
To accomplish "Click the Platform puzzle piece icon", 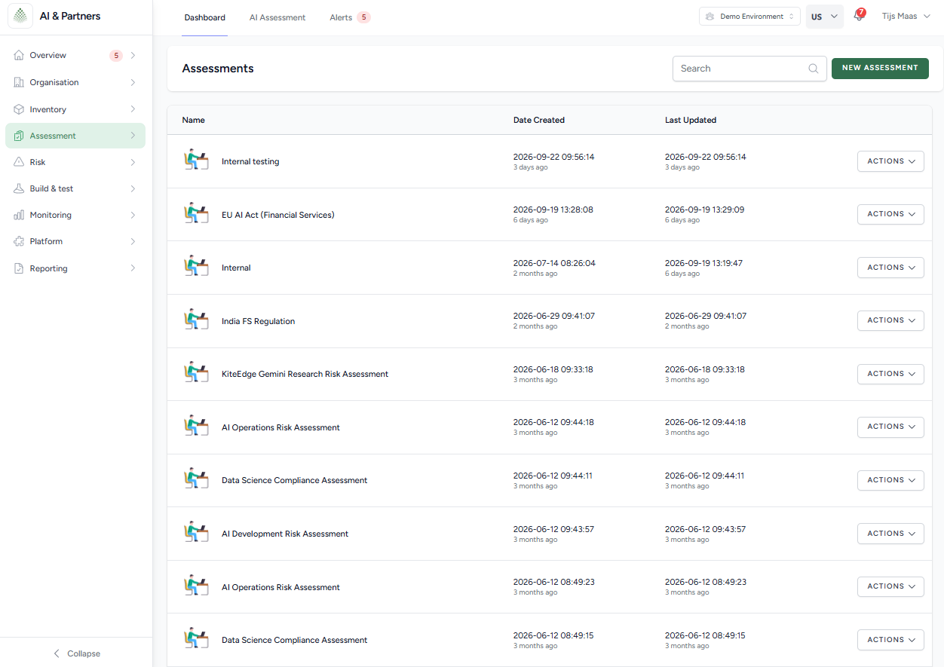I will [x=19, y=241].
